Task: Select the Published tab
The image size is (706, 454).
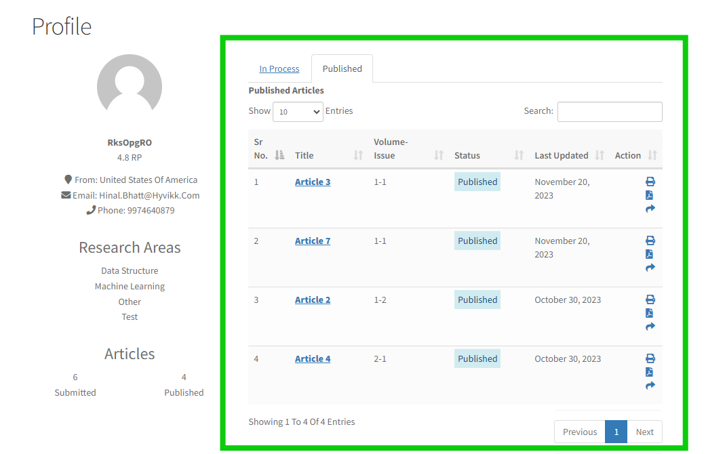Action: (342, 68)
